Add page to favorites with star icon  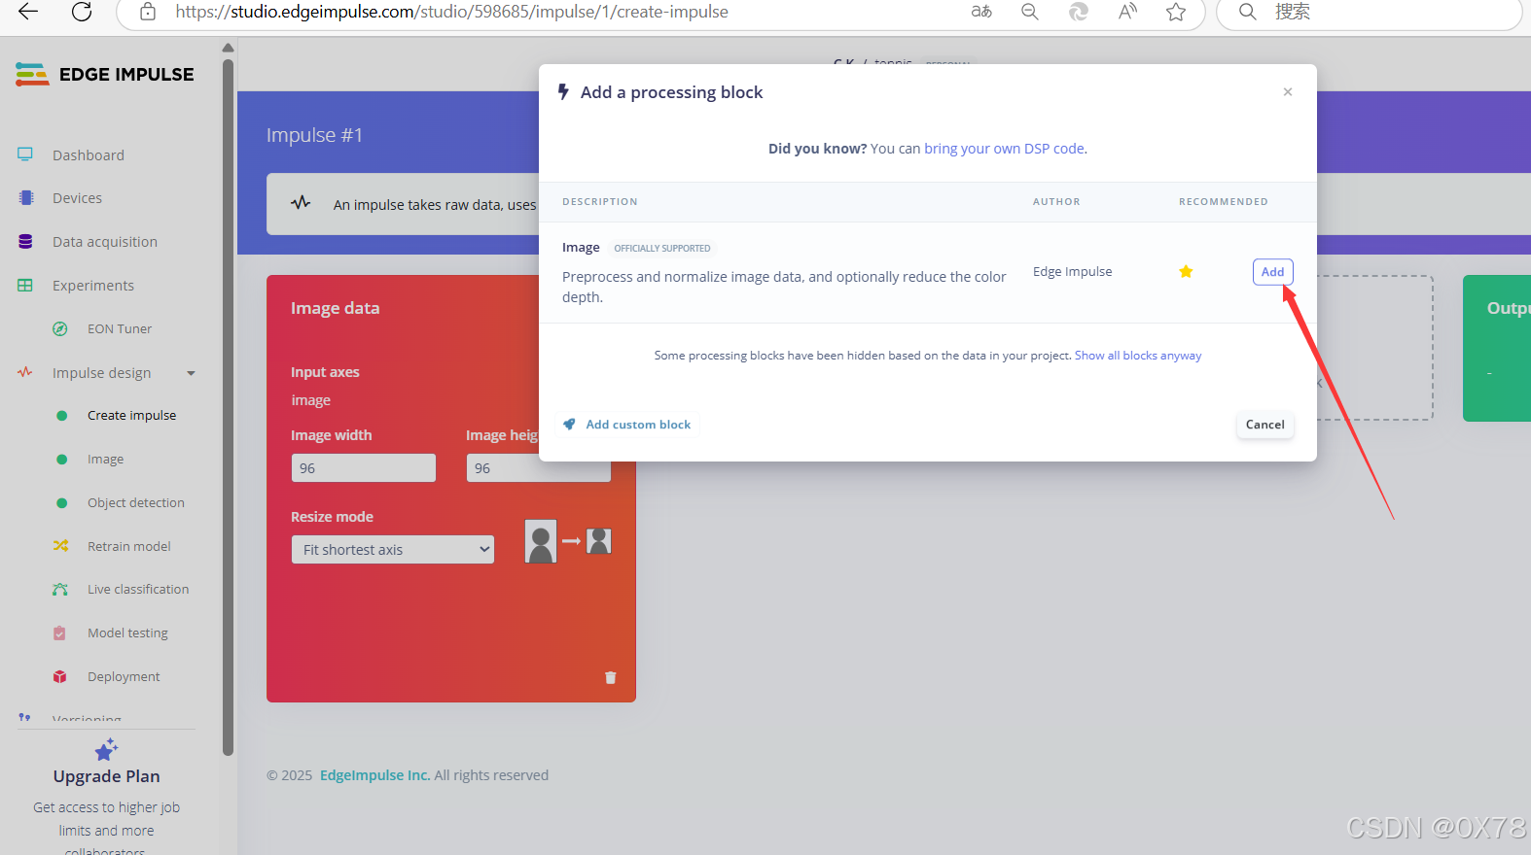pos(1176,12)
